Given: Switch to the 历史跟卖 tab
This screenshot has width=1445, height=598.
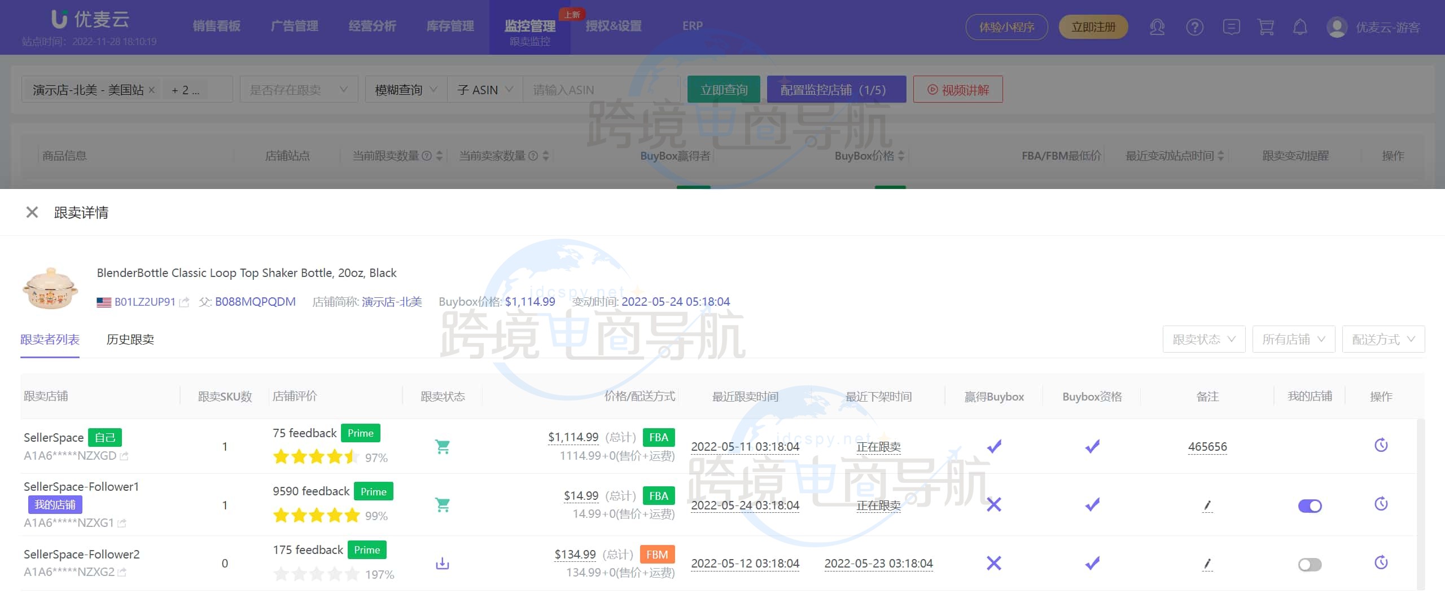Looking at the screenshot, I should [x=130, y=339].
